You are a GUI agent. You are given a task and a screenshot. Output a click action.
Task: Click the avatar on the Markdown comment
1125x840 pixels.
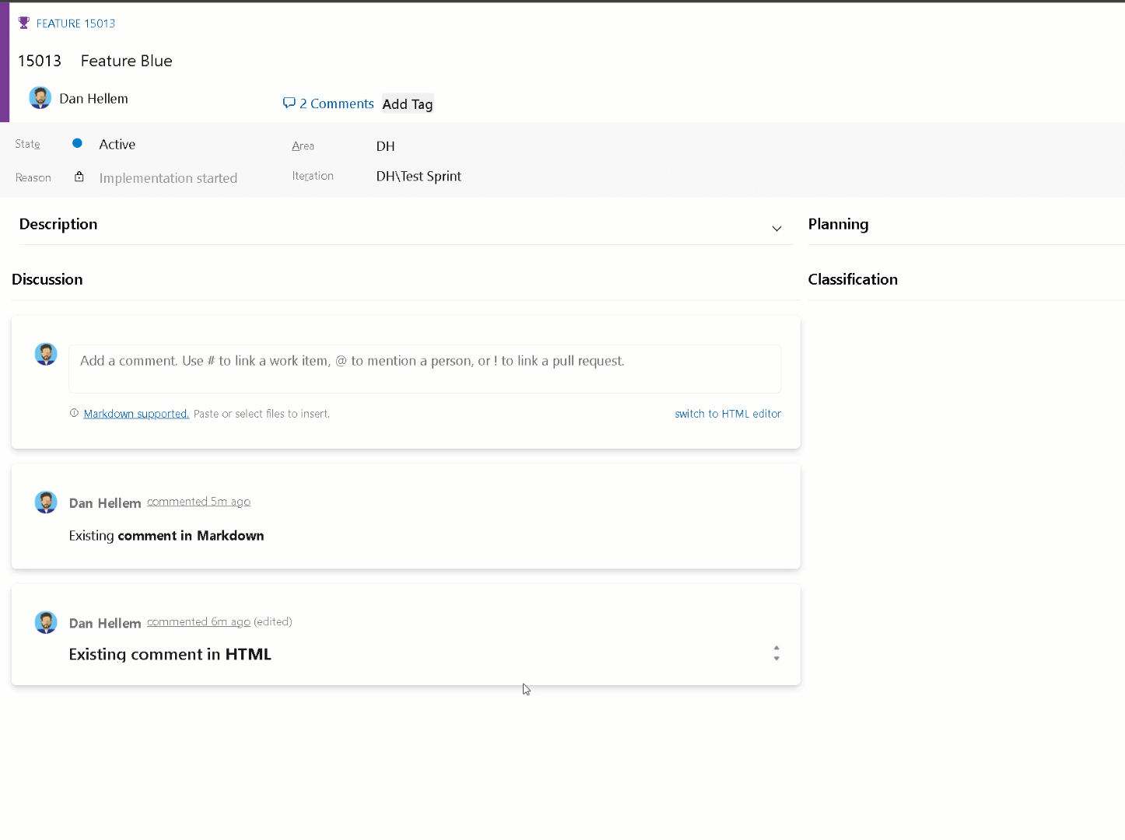46,502
